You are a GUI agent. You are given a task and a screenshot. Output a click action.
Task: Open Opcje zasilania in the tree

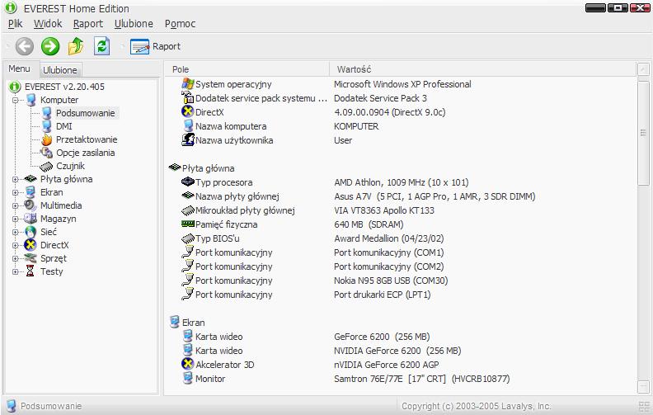pyautogui.click(x=85, y=153)
